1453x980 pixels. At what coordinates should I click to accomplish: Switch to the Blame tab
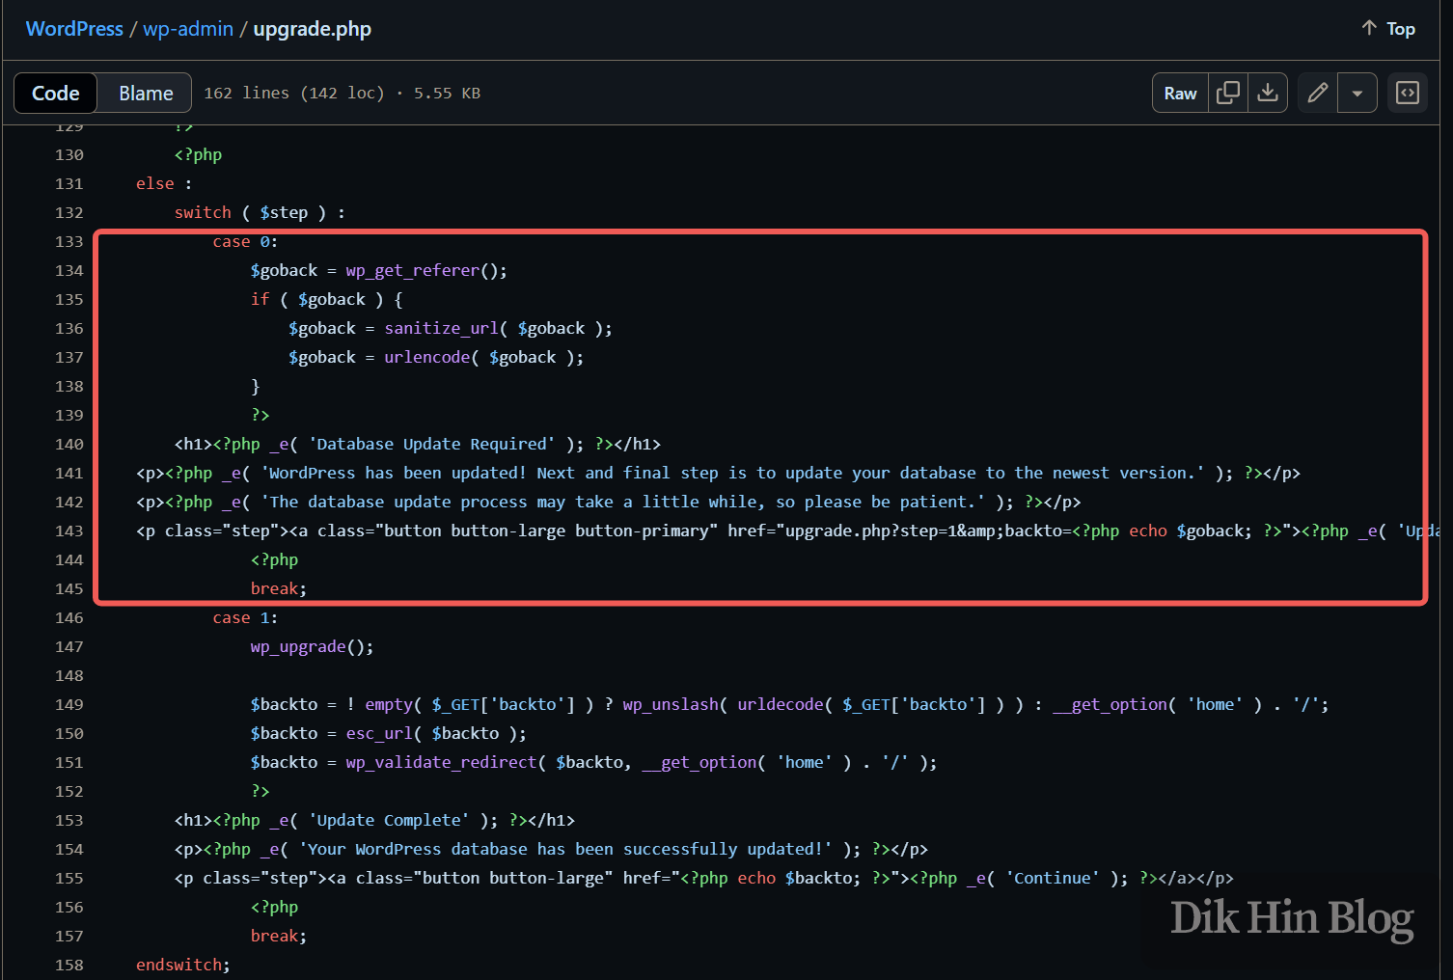pos(144,93)
